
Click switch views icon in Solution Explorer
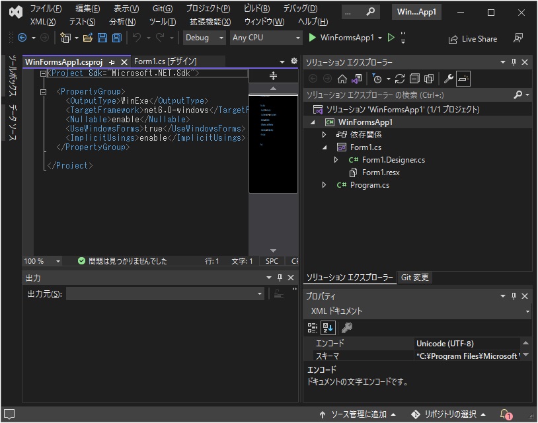(357, 79)
